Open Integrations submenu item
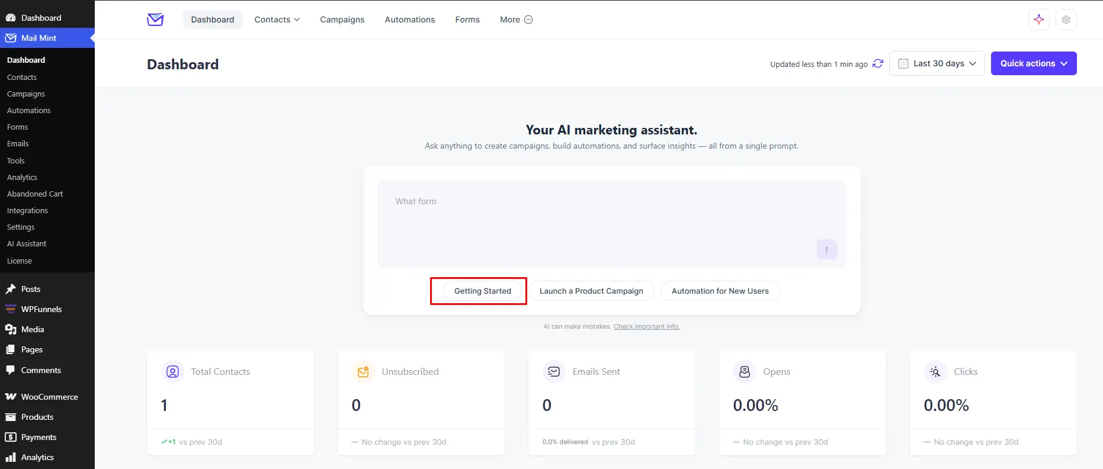1103x469 pixels. 28,210
